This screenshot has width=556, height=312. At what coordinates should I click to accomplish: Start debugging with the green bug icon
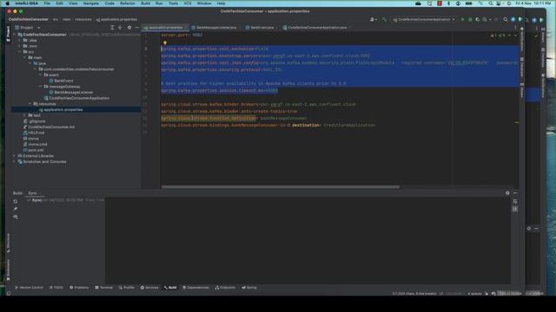click(x=470, y=19)
